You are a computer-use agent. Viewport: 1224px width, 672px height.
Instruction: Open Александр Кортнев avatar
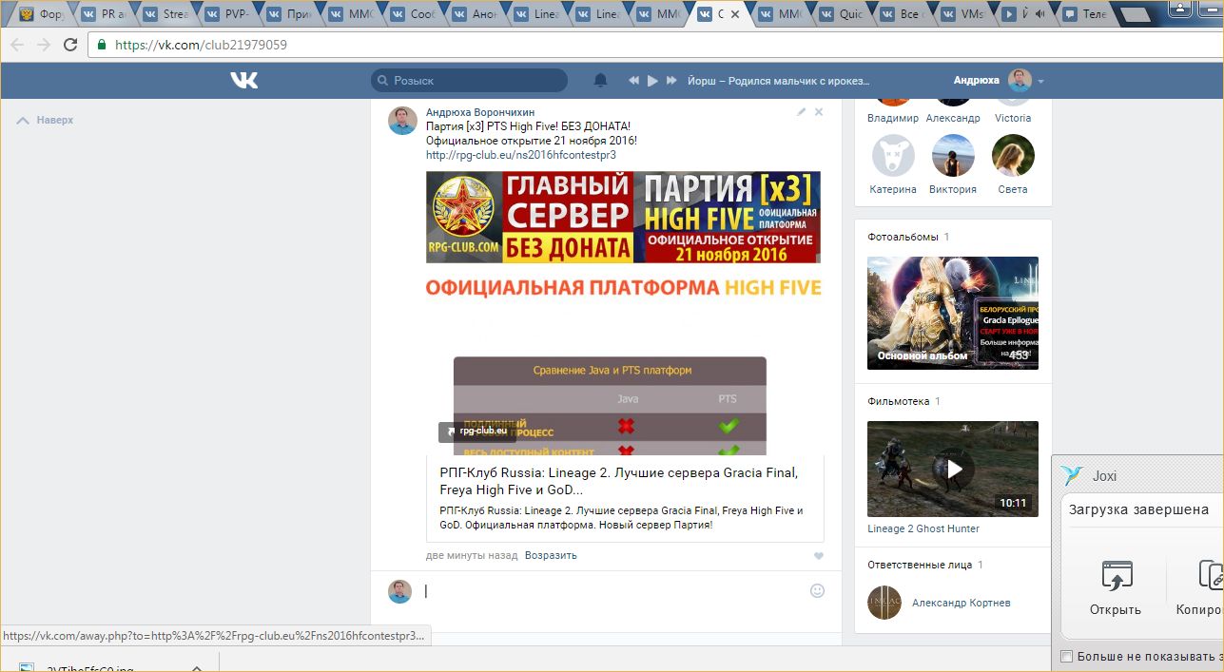[884, 603]
